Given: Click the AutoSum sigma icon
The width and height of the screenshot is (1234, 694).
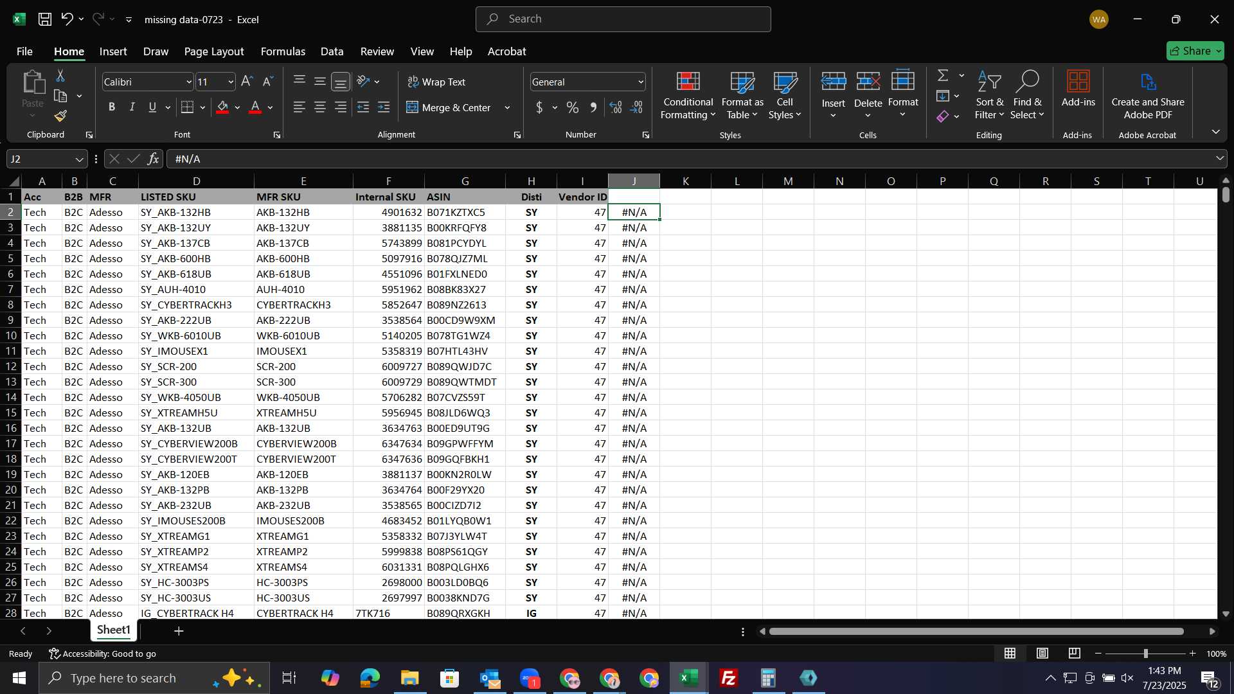Looking at the screenshot, I should click(x=943, y=75).
